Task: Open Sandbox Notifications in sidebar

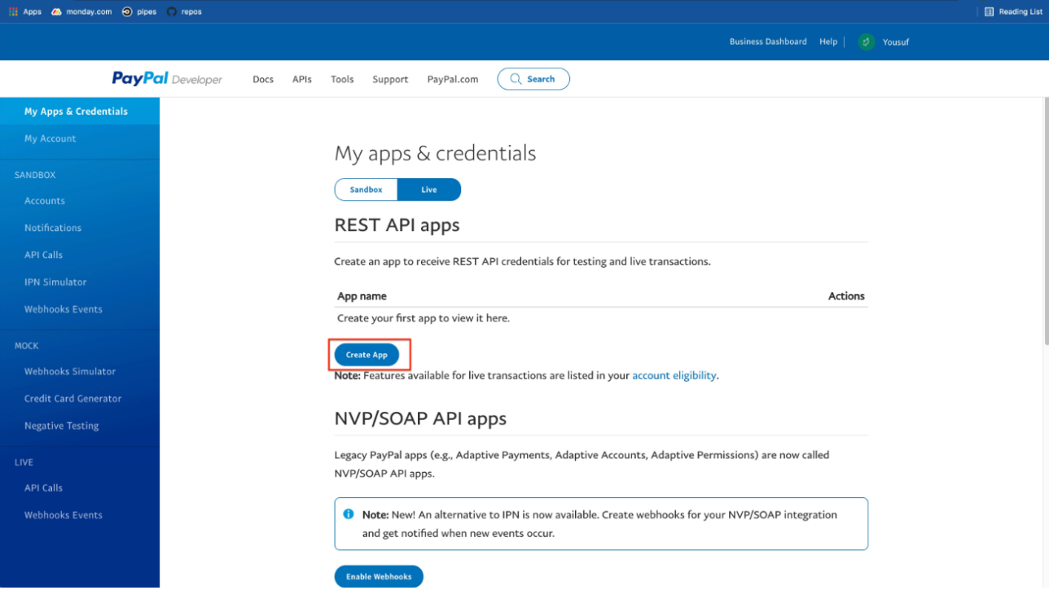Action: coord(53,228)
